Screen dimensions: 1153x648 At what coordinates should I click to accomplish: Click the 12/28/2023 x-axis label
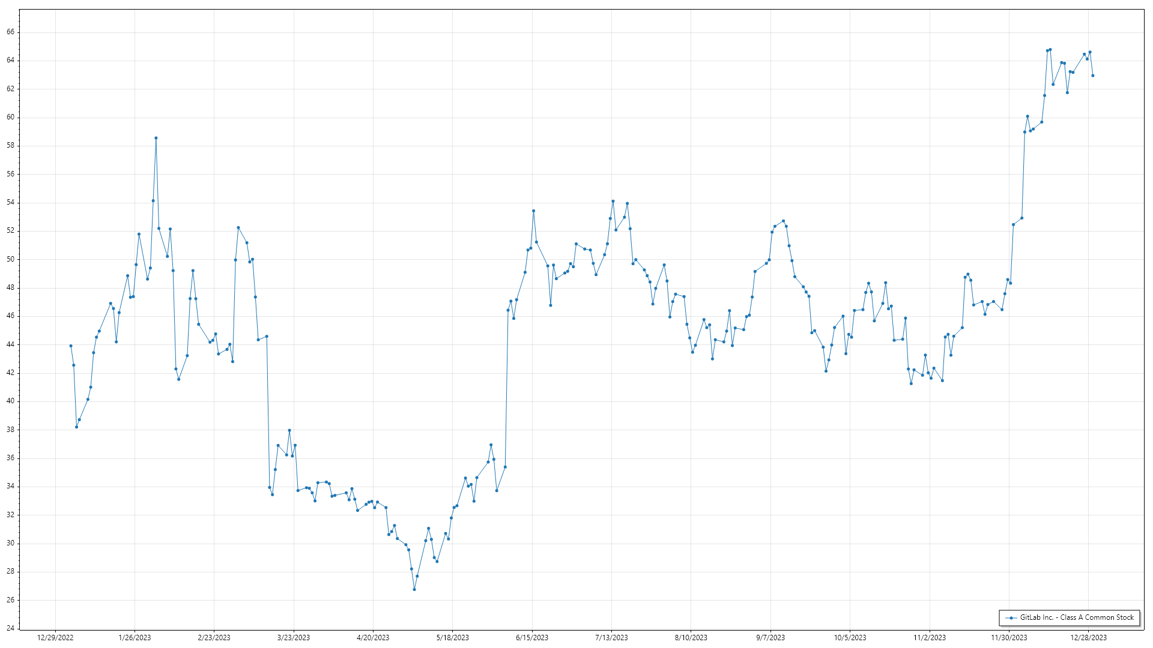pyautogui.click(x=1088, y=638)
